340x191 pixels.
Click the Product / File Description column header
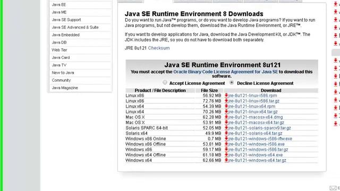coord(160,91)
